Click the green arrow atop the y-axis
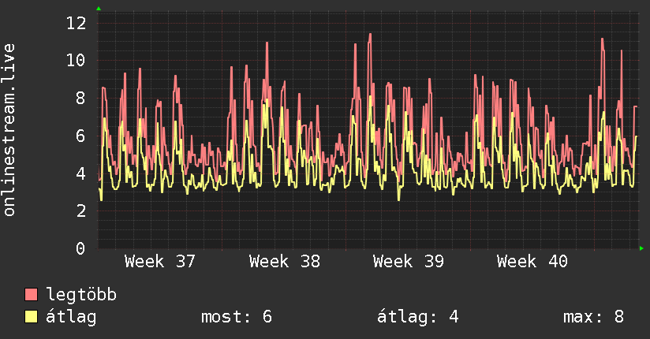The height and width of the screenshot is (339, 650). [99, 9]
